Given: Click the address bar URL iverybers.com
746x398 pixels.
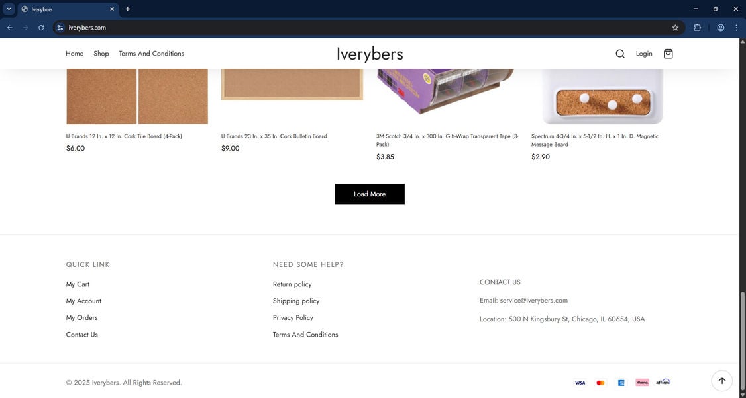Looking at the screenshot, I should [x=87, y=28].
